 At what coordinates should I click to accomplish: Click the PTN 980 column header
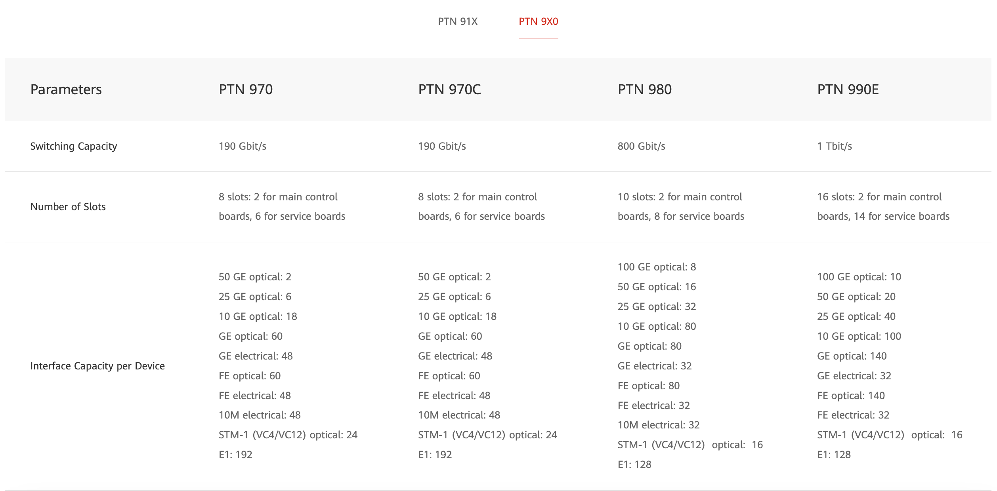pyautogui.click(x=644, y=89)
